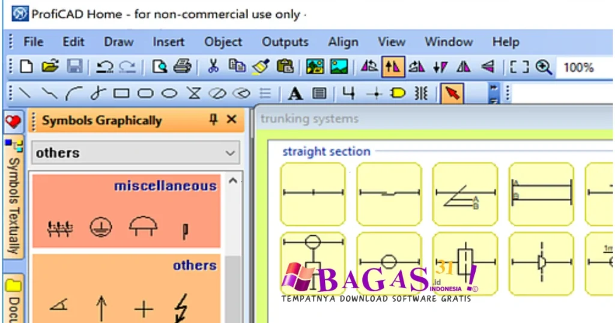The width and height of the screenshot is (615, 323).
Task: Close the Symbols Graphically panel
Action: pyautogui.click(x=232, y=119)
